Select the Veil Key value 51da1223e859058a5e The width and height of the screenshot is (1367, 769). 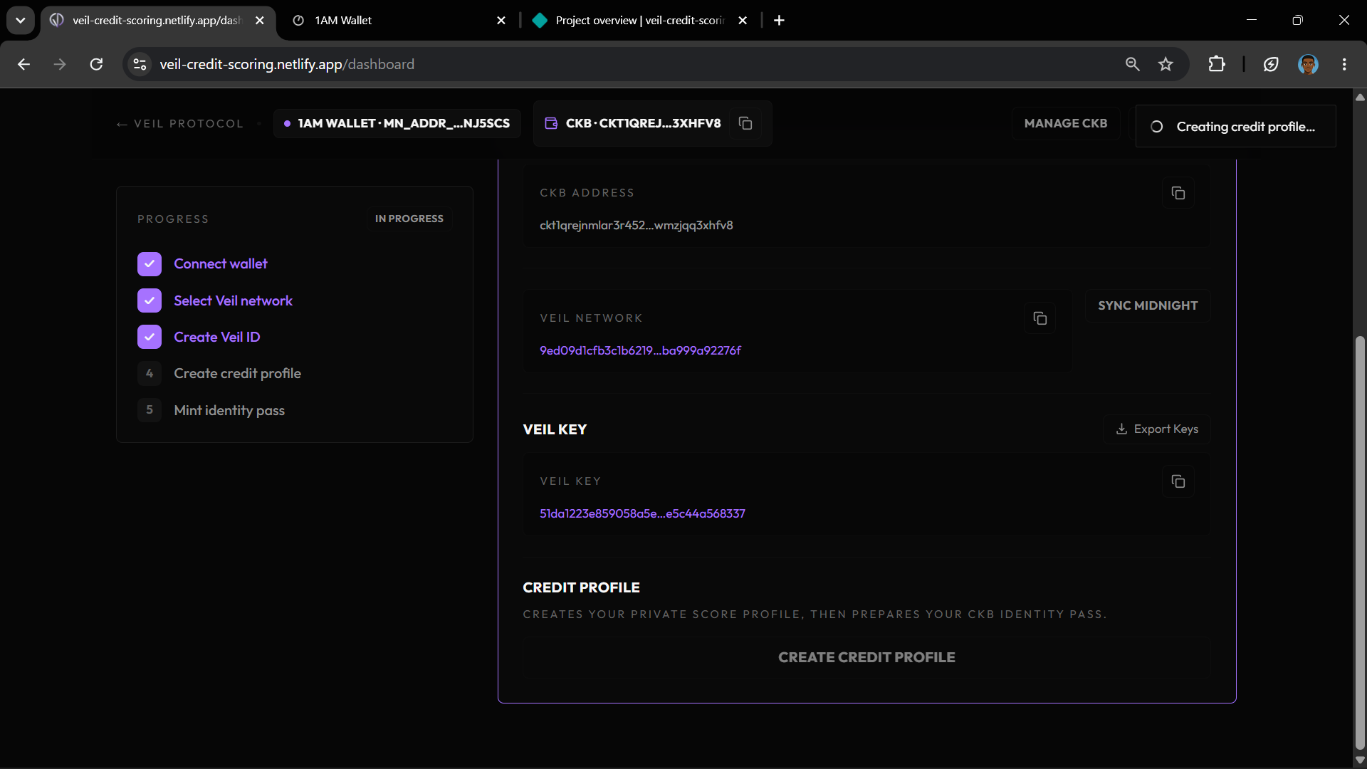642,513
